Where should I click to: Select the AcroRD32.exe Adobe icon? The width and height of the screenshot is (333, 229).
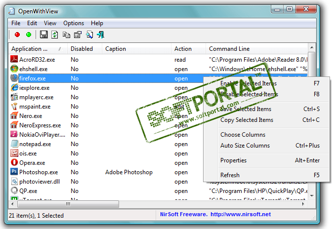(14, 59)
